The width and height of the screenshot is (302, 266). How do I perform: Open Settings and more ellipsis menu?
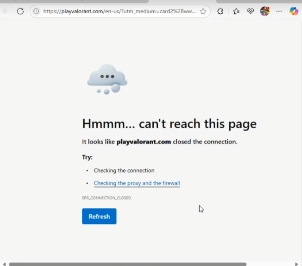coord(279,11)
